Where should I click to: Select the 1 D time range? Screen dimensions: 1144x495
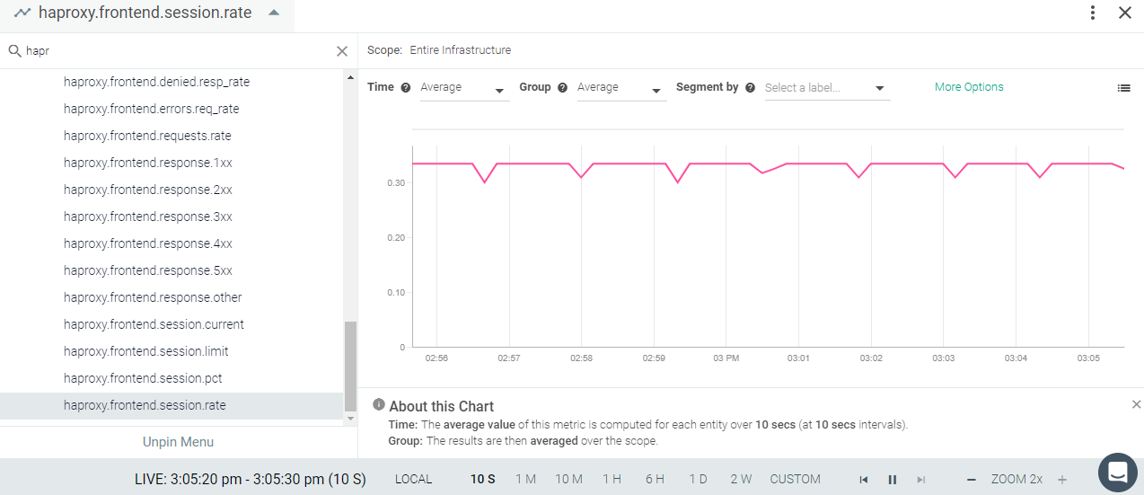point(698,479)
